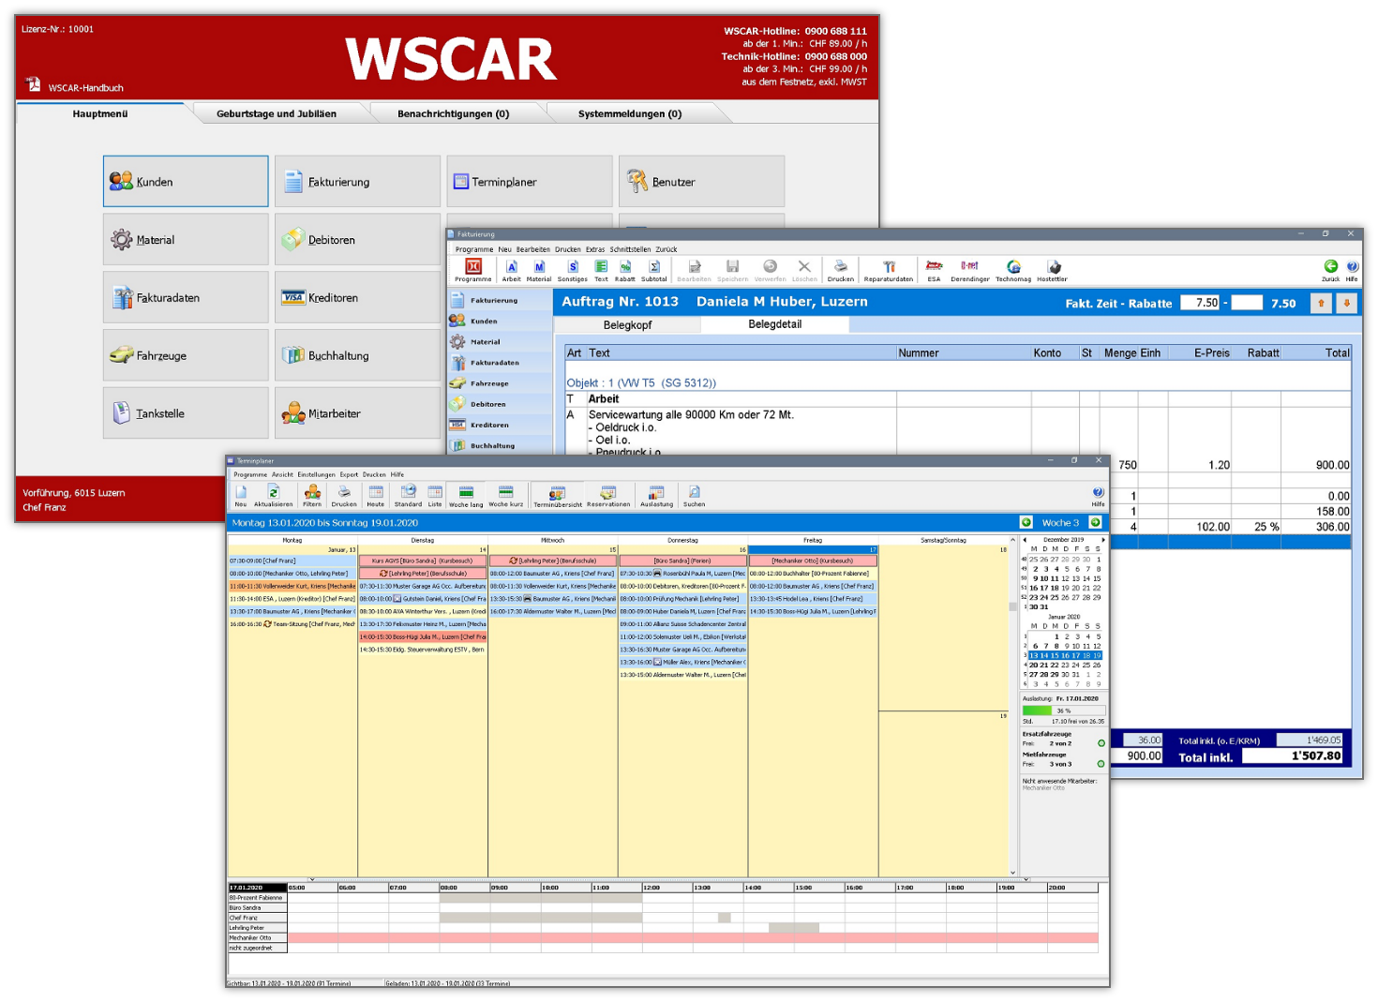Viewport: 1378px width, 1002px height.
Task: Open the WSCAR-Handbuch link
Action: pos(85,88)
